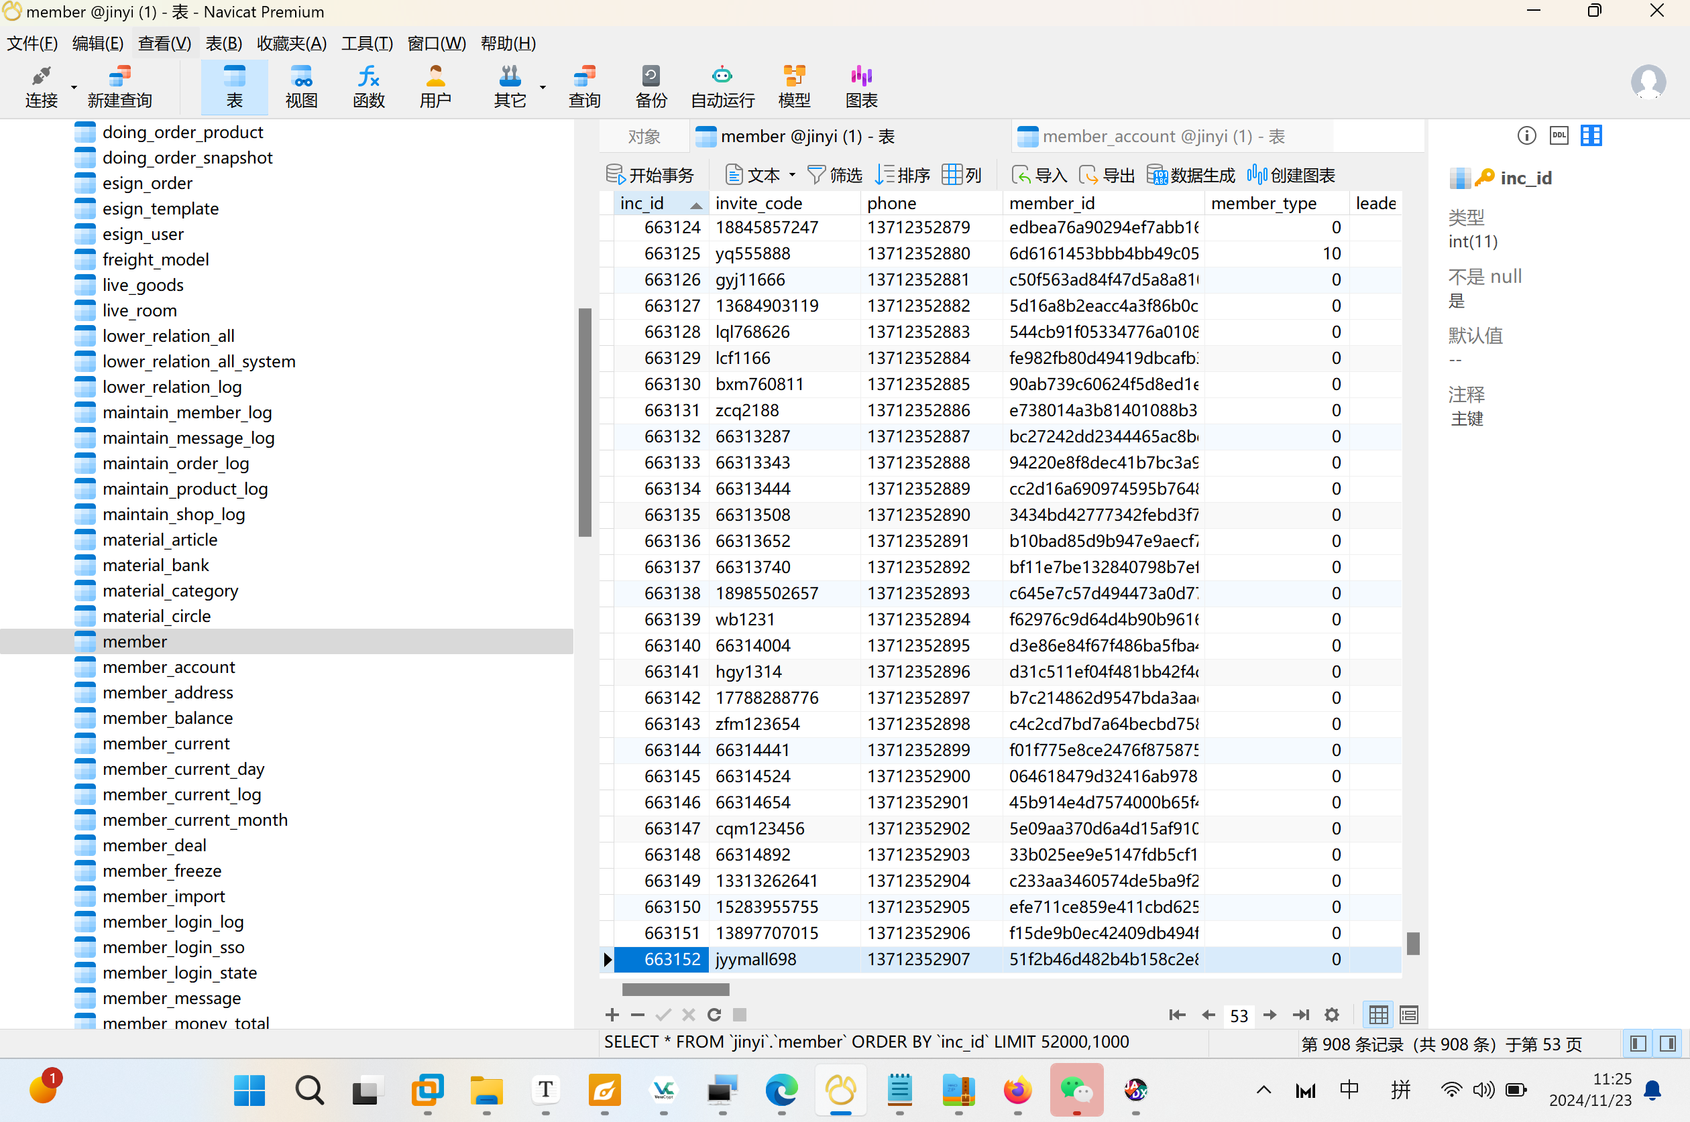Click the Filter (筛选) button
Screen dimensions: 1690x1122
pyautogui.click(x=835, y=174)
